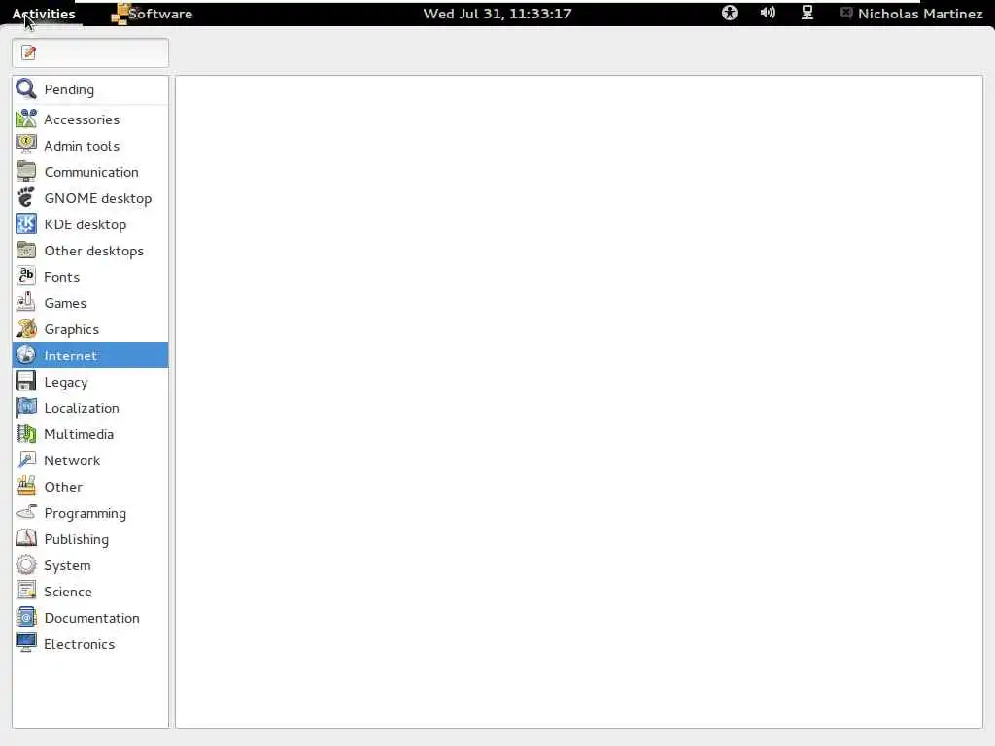Click the Network category icon
Image resolution: width=995 pixels, height=746 pixels.
point(26,459)
